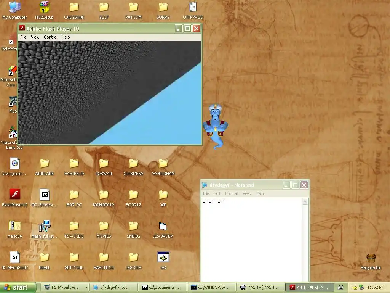Open Help menu in Notepad window
The image size is (390, 293).
[259, 193]
